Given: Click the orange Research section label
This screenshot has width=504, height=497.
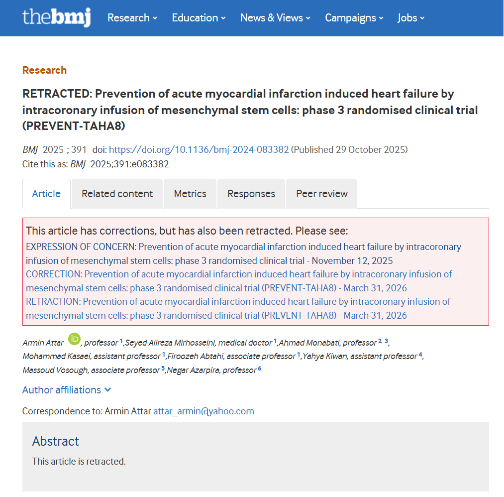Looking at the screenshot, I should point(44,70).
